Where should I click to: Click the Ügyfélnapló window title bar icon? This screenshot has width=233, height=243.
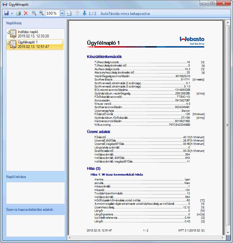[x=5, y=4]
